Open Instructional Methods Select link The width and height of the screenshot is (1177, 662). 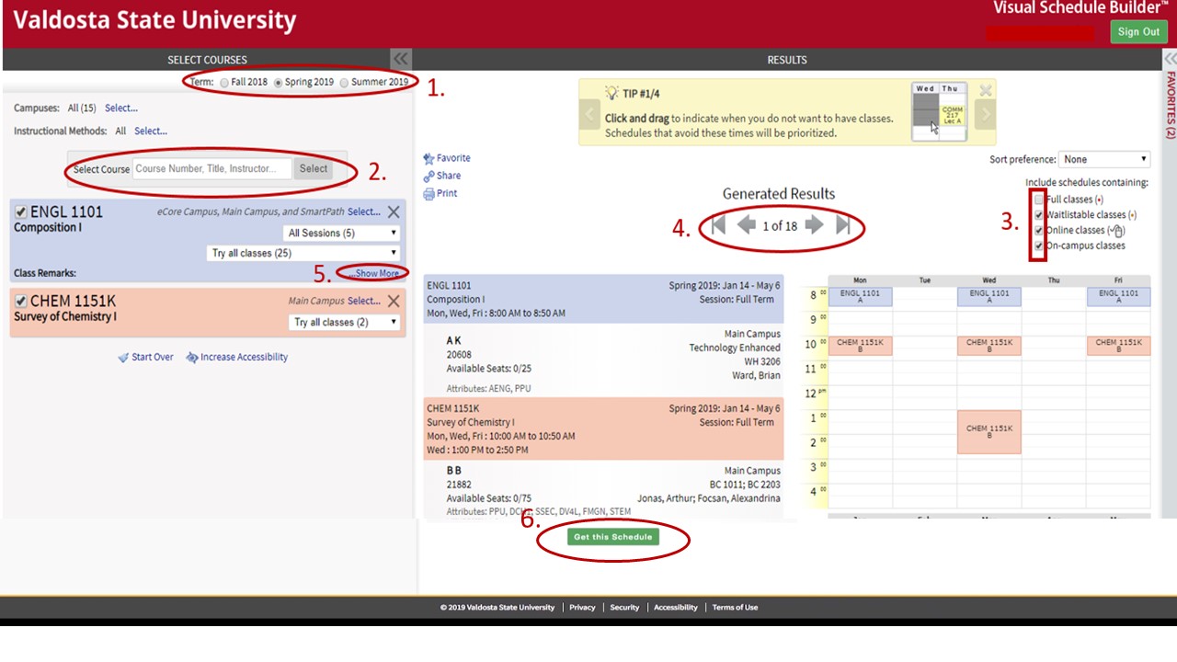coord(151,131)
